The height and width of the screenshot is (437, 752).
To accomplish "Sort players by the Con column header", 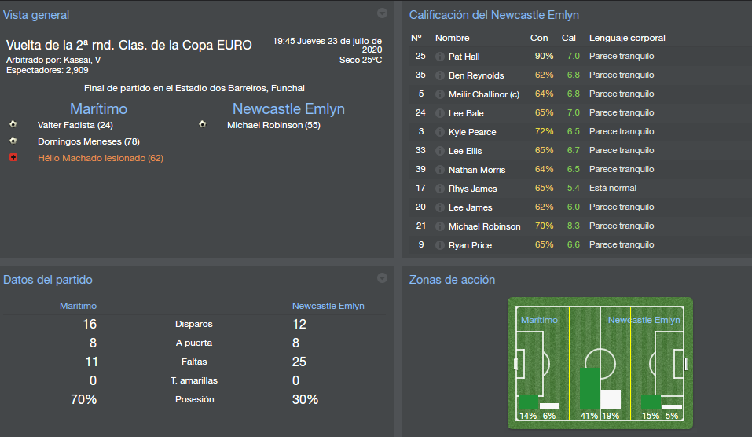I will pos(539,38).
